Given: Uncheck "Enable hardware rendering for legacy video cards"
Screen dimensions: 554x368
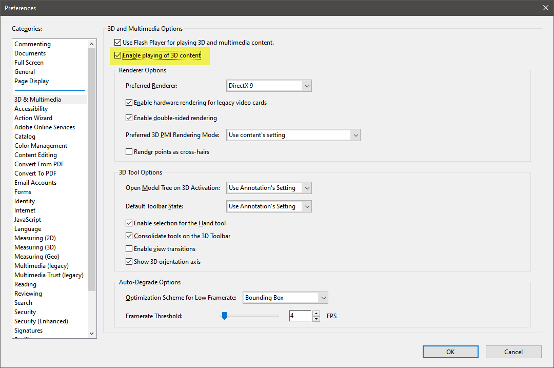Looking at the screenshot, I should 129,102.
